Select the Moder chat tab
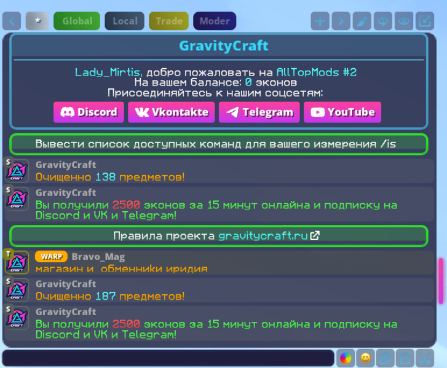 point(215,21)
